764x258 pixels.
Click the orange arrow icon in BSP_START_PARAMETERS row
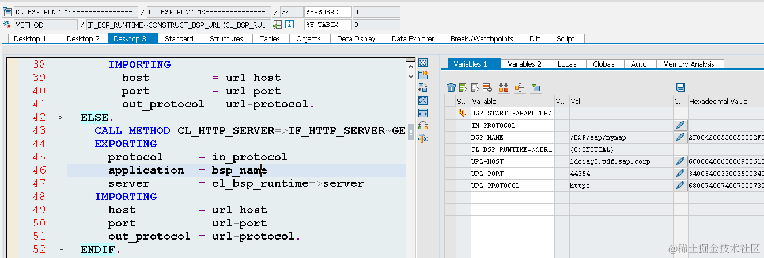tap(462, 113)
